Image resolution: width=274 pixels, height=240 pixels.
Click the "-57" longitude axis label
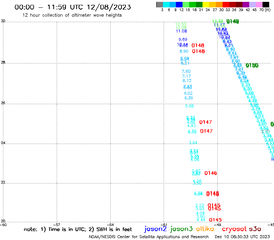click(x=57, y=224)
